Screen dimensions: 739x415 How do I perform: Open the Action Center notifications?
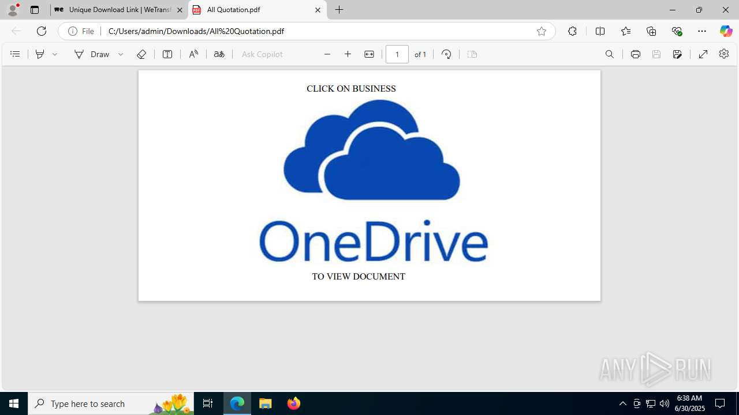point(721,403)
